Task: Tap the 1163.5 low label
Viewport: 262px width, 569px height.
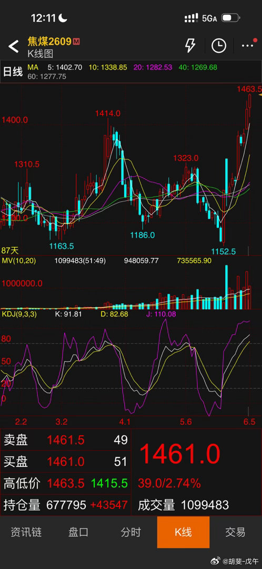Action: (x=62, y=247)
